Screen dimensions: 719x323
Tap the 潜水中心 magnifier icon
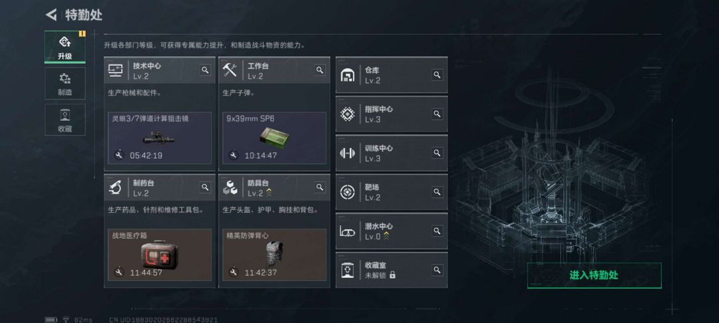coord(437,231)
